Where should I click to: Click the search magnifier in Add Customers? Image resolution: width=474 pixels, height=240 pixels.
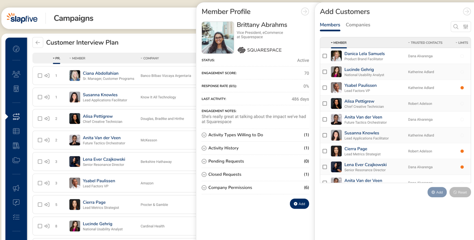[x=456, y=27]
